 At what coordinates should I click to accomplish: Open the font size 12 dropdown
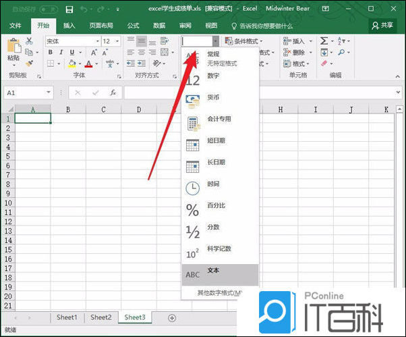117,41
